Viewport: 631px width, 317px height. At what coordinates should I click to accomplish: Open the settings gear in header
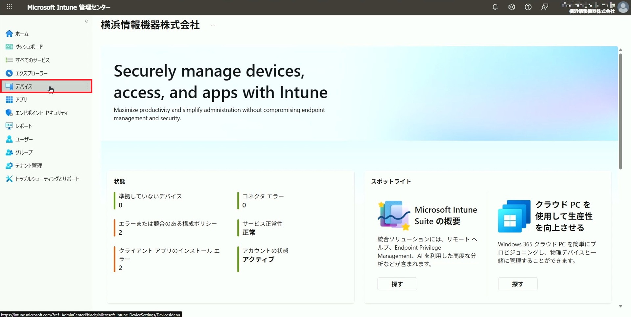pos(511,7)
